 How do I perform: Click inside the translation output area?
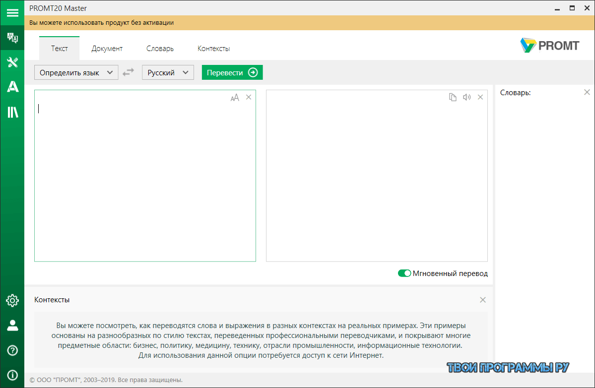click(377, 175)
